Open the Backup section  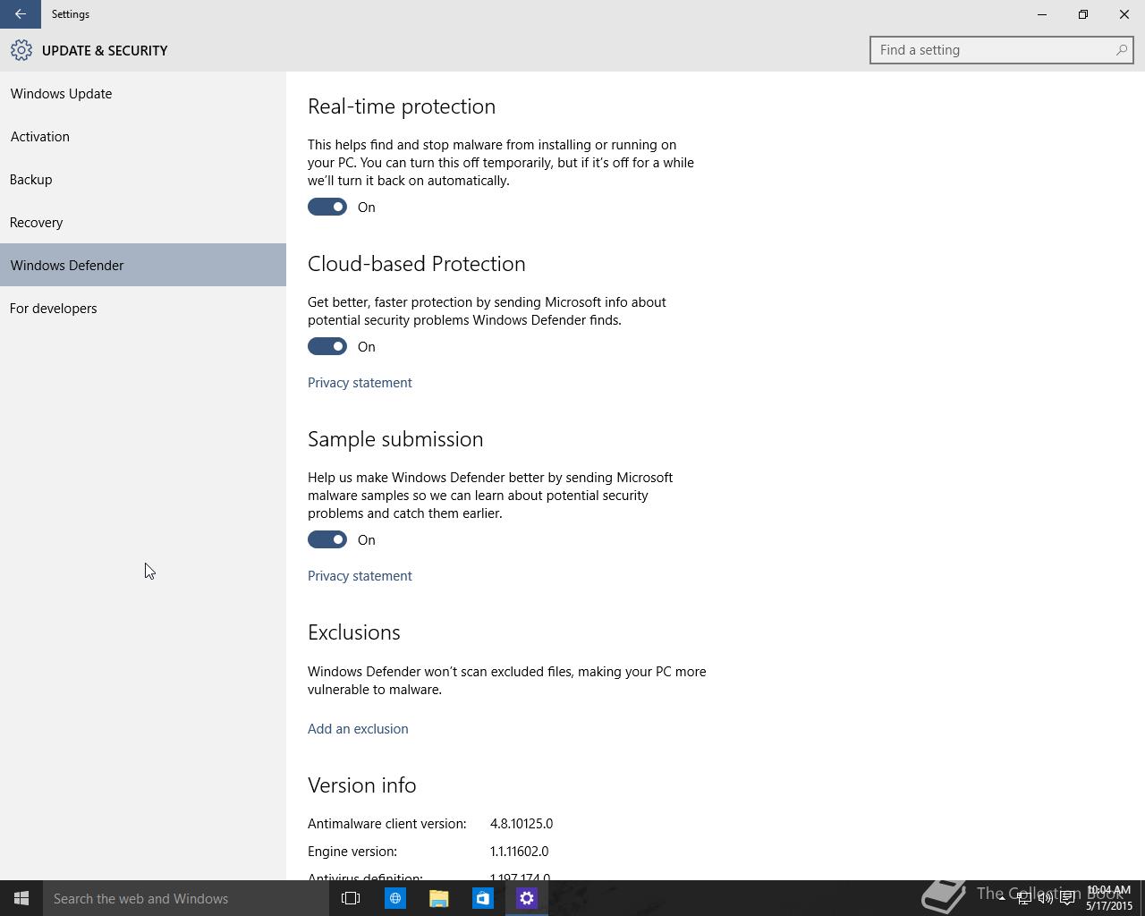(x=143, y=179)
